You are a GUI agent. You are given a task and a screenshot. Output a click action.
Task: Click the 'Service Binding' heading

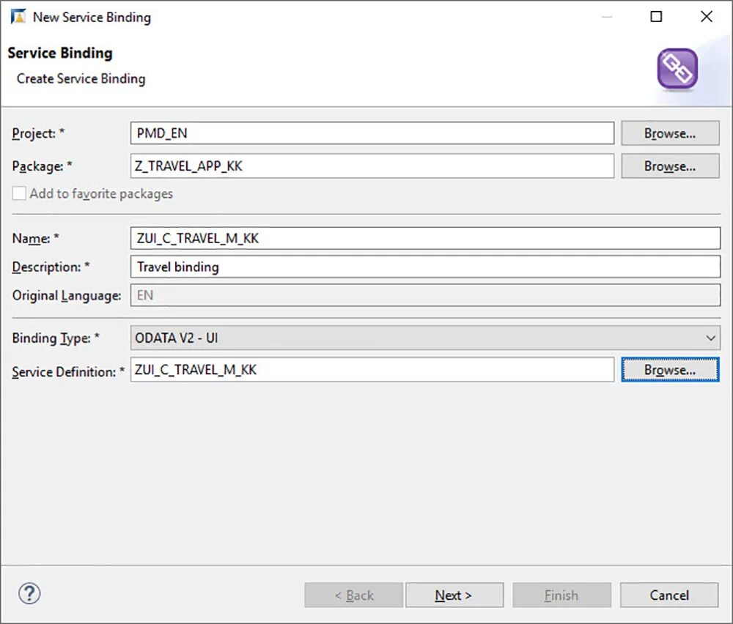(60, 53)
